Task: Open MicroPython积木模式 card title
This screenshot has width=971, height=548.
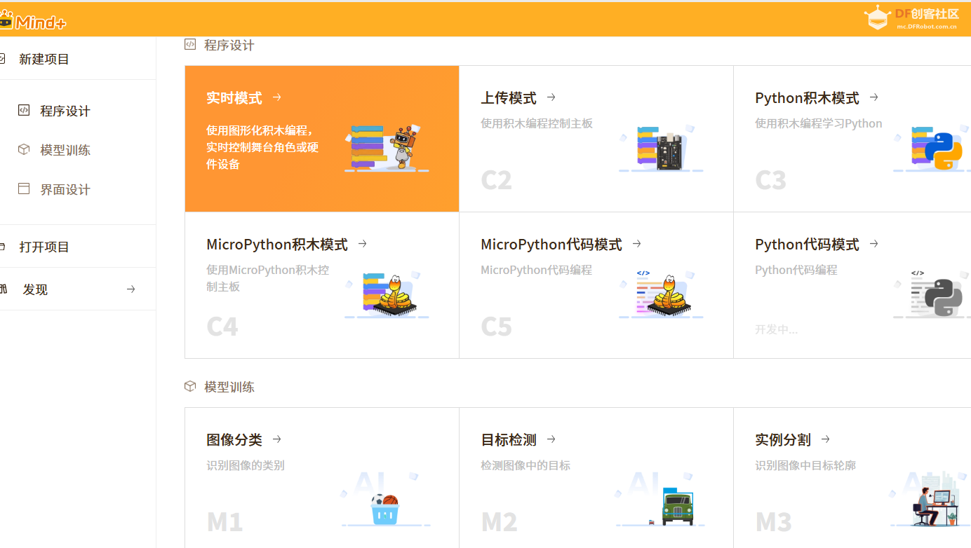Action: (277, 245)
